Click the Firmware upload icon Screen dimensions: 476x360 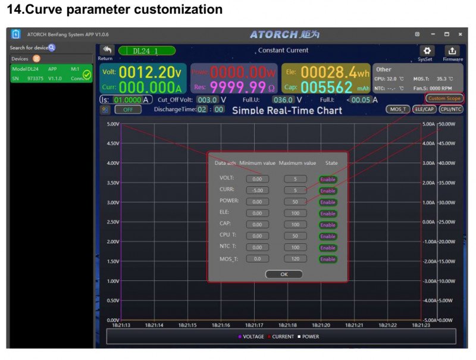tap(453, 51)
